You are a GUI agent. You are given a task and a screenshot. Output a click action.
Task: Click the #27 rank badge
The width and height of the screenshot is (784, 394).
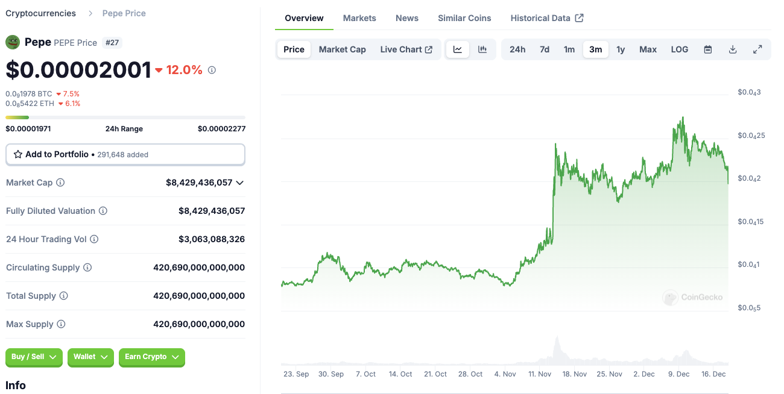pos(112,43)
